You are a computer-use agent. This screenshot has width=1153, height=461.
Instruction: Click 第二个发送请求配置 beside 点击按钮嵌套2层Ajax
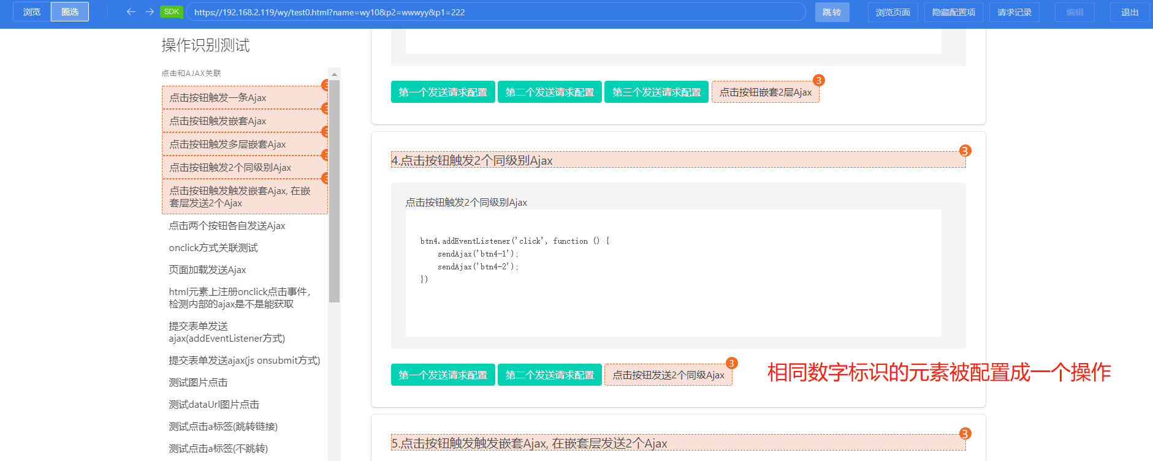coord(549,92)
